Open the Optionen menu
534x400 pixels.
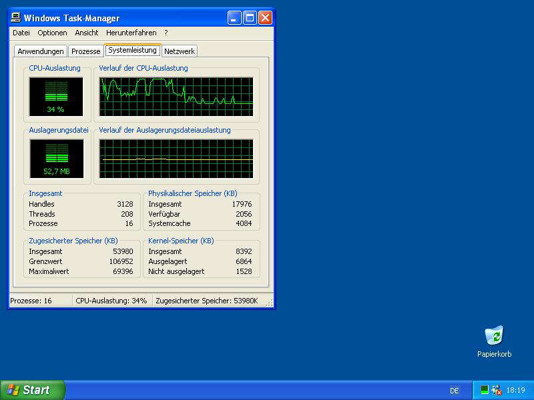(x=52, y=33)
